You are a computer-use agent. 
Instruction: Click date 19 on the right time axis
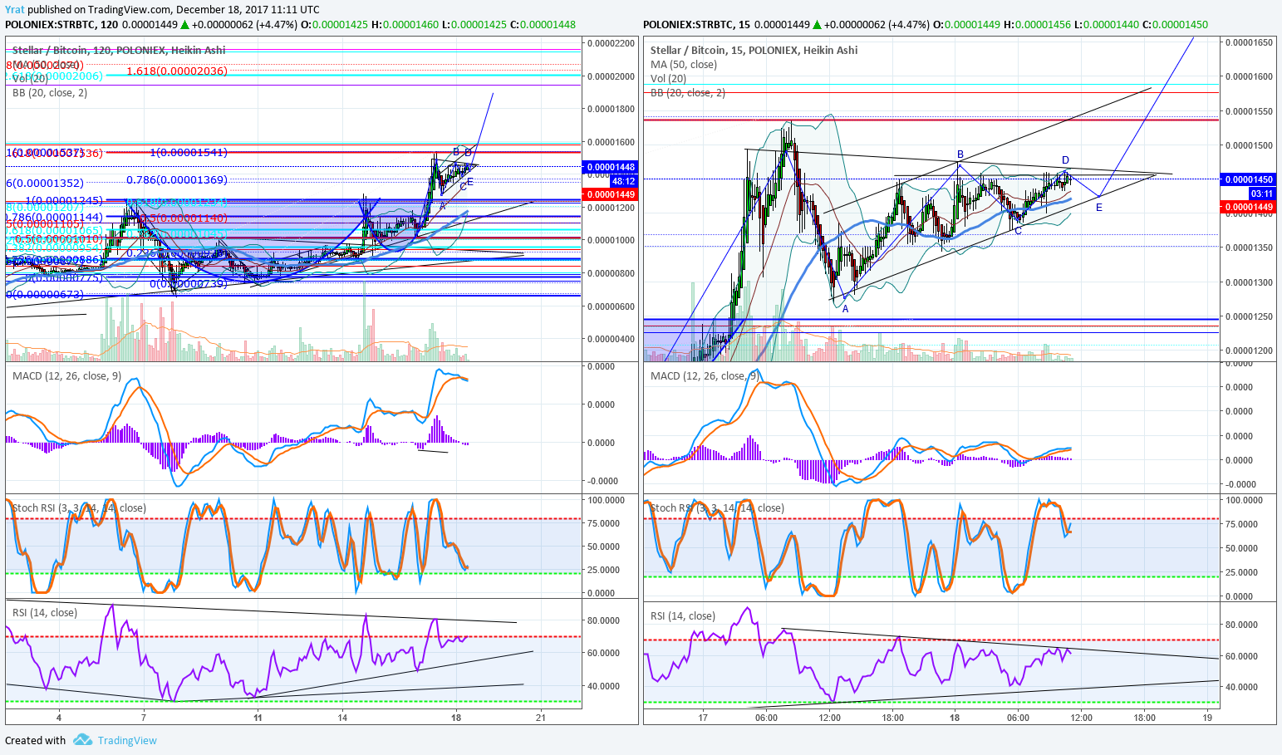(x=1207, y=718)
